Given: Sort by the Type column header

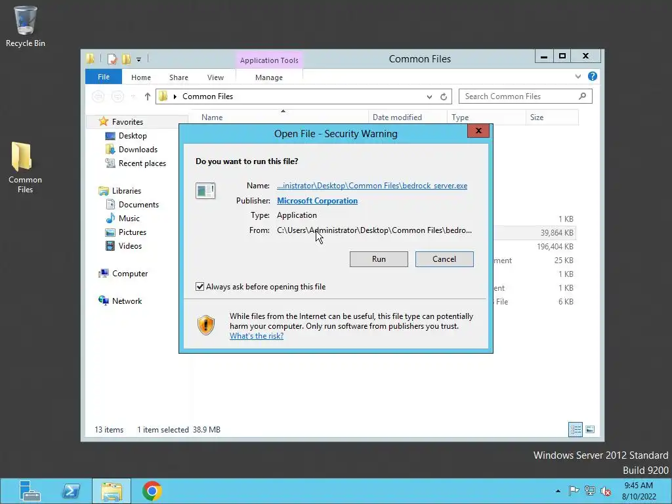Looking at the screenshot, I should [x=486, y=117].
